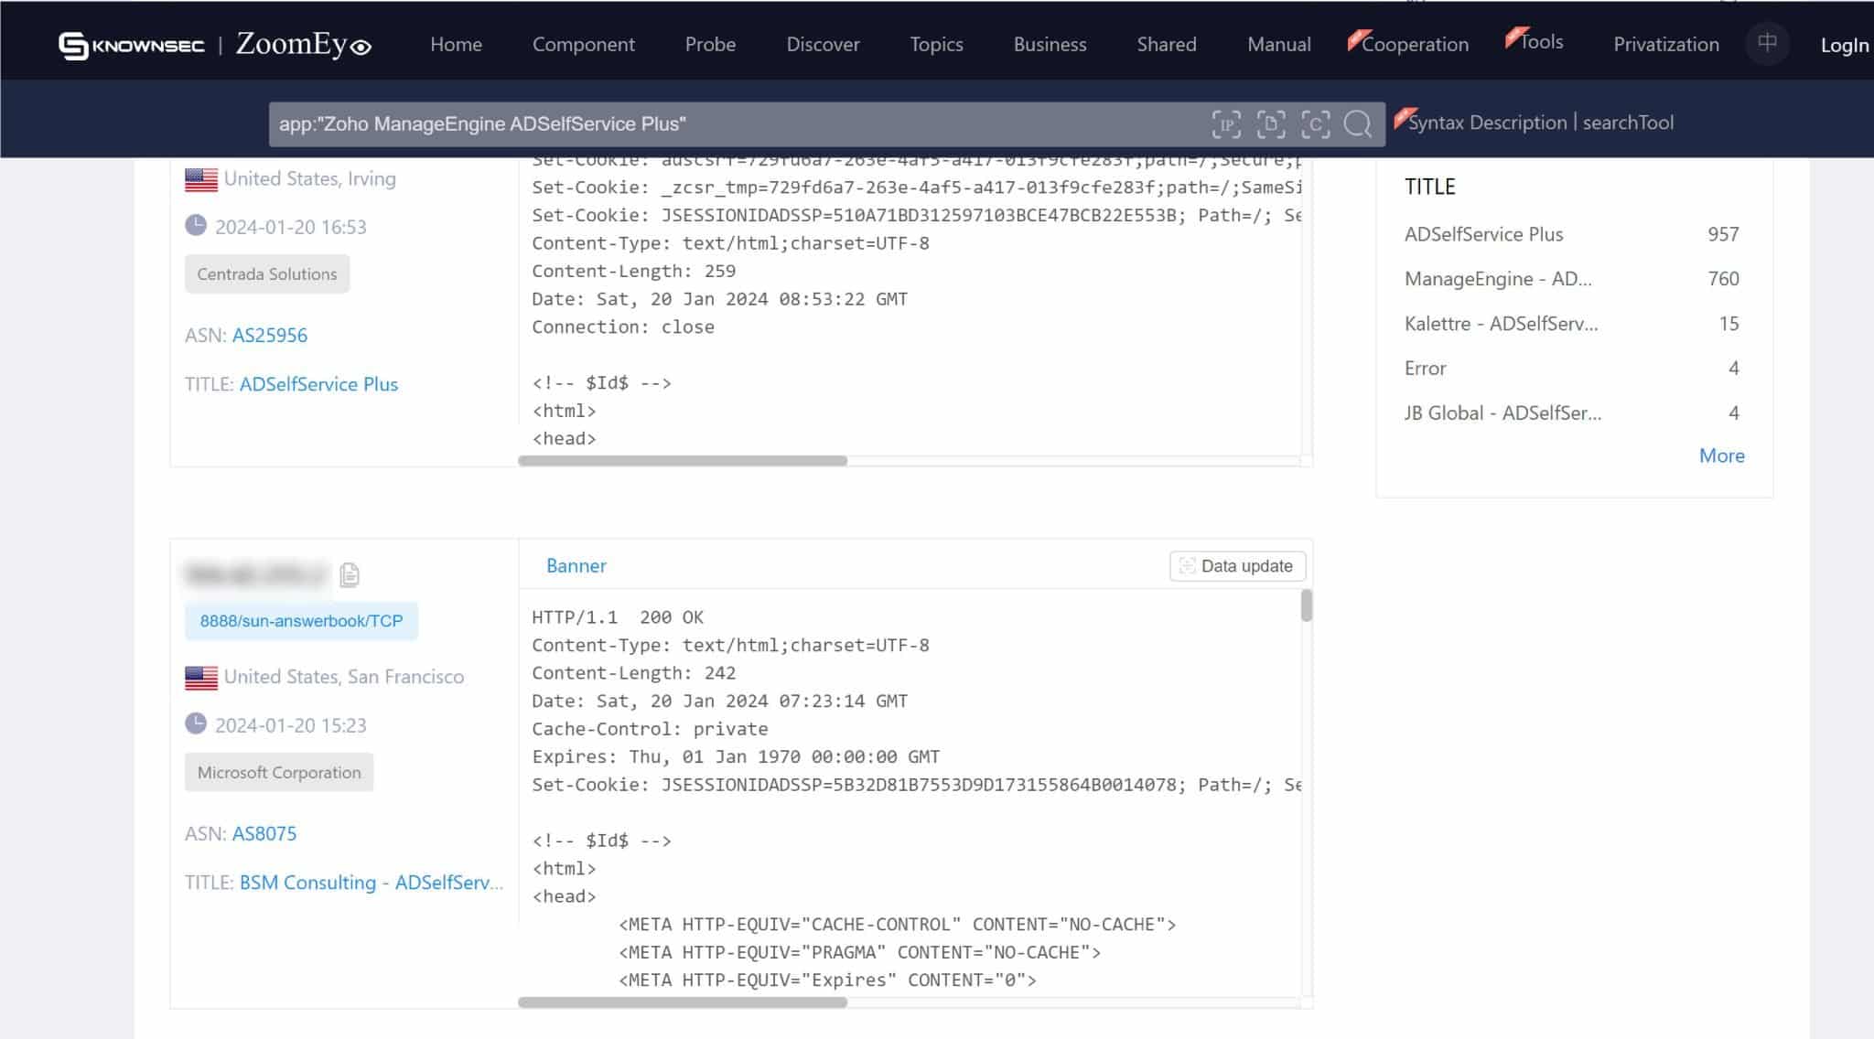The image size is (1874, 1039).
Task: Open the Tools menu item
Action: pos(1541,42)
